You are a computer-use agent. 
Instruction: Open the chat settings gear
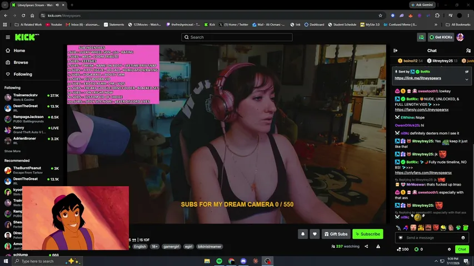pos(449,249)
